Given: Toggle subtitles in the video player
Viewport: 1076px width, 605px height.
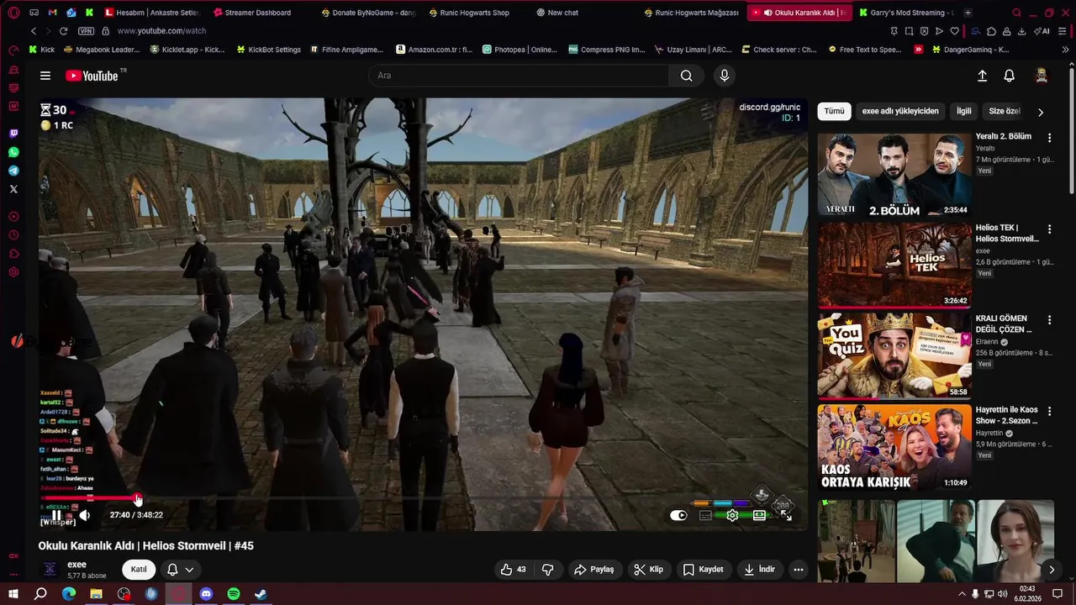Looking at the screenshot, I should (x=705, y=515).
